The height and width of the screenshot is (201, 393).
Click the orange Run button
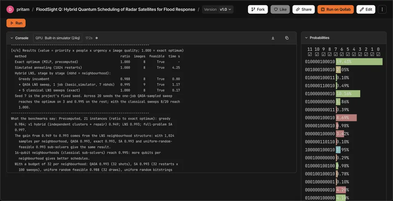coord(16,23)
